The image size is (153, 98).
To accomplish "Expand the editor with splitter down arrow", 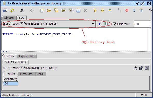I will (x=6, y=51).
